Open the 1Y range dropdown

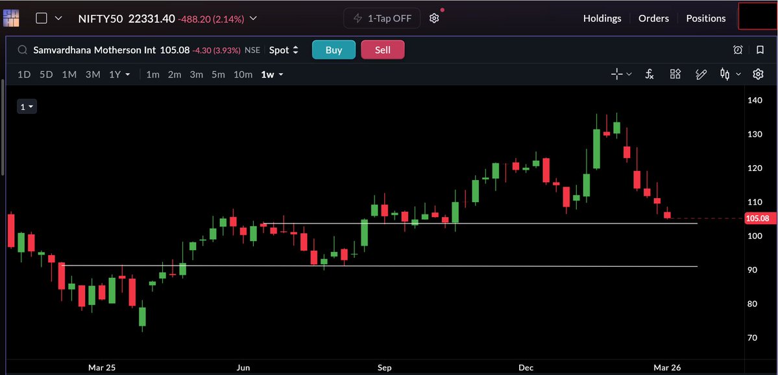coord(119,74)
